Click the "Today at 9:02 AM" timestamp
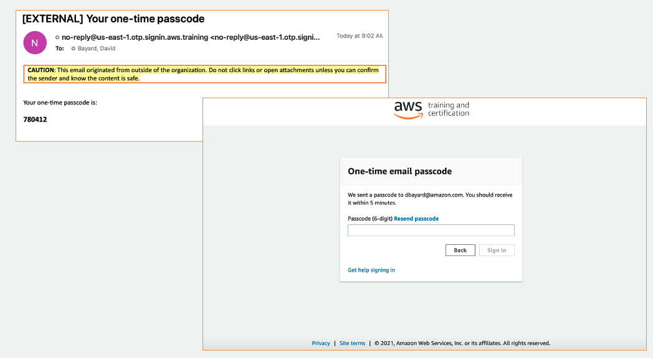 [x=360, y=36]
